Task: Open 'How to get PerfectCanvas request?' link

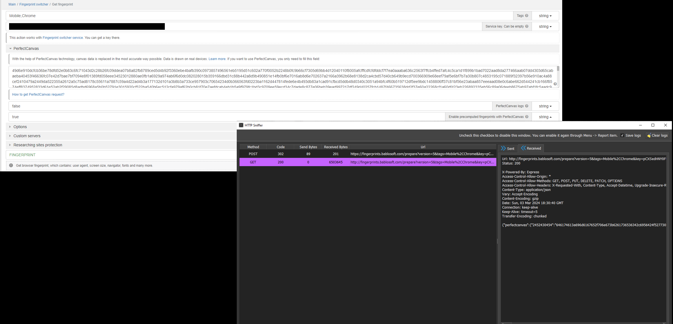Action: click(x=38, y=94)
